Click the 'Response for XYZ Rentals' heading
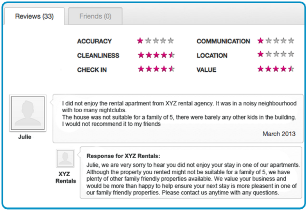This screenshot has height=212, width=308. (x=124, y=156)
